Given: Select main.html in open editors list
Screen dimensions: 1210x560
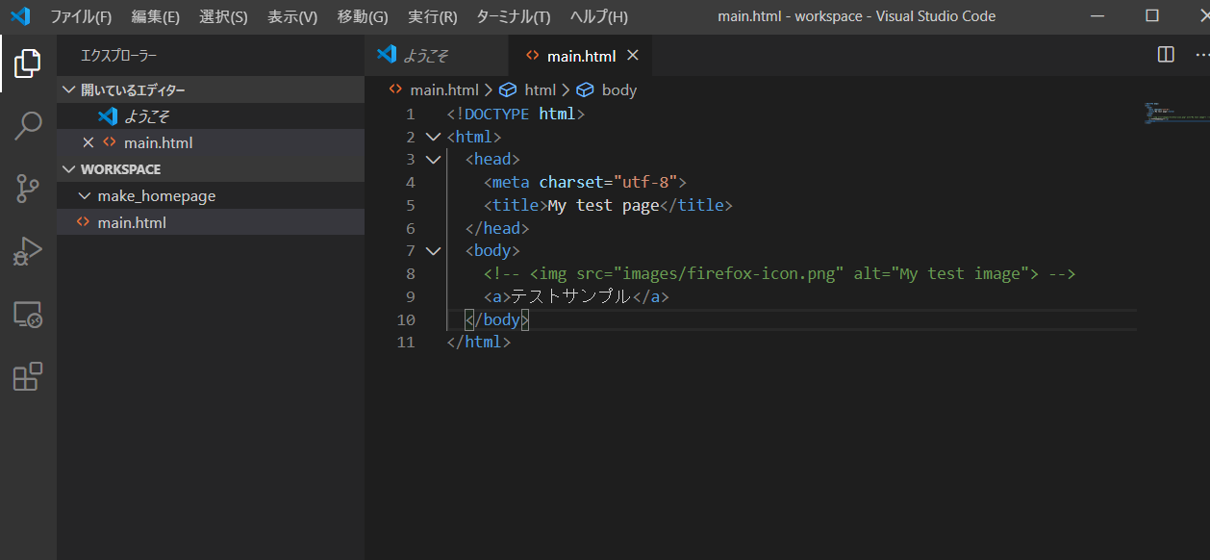Looking at the screenshot, I should coord(211,142).
